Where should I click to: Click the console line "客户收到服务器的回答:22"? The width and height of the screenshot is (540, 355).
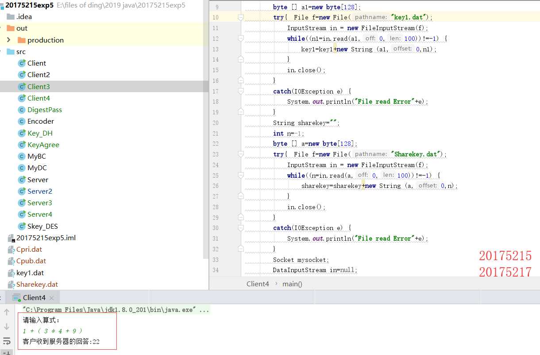point(61,342)
